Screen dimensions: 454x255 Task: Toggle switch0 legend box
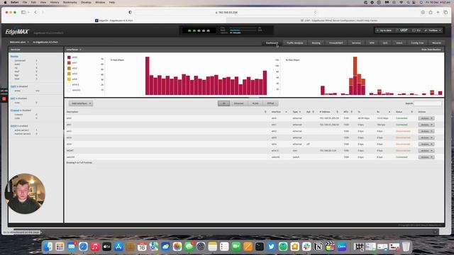69,90
